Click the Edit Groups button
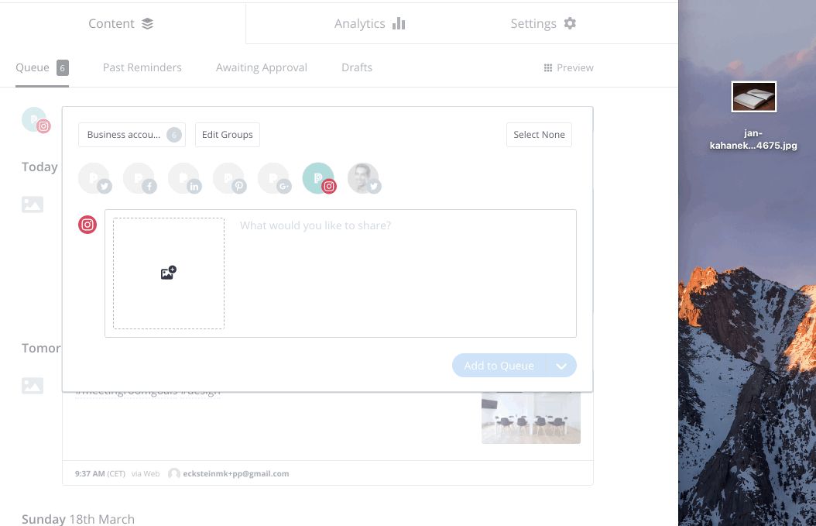816x526 pixels. [x=228, y=135]
